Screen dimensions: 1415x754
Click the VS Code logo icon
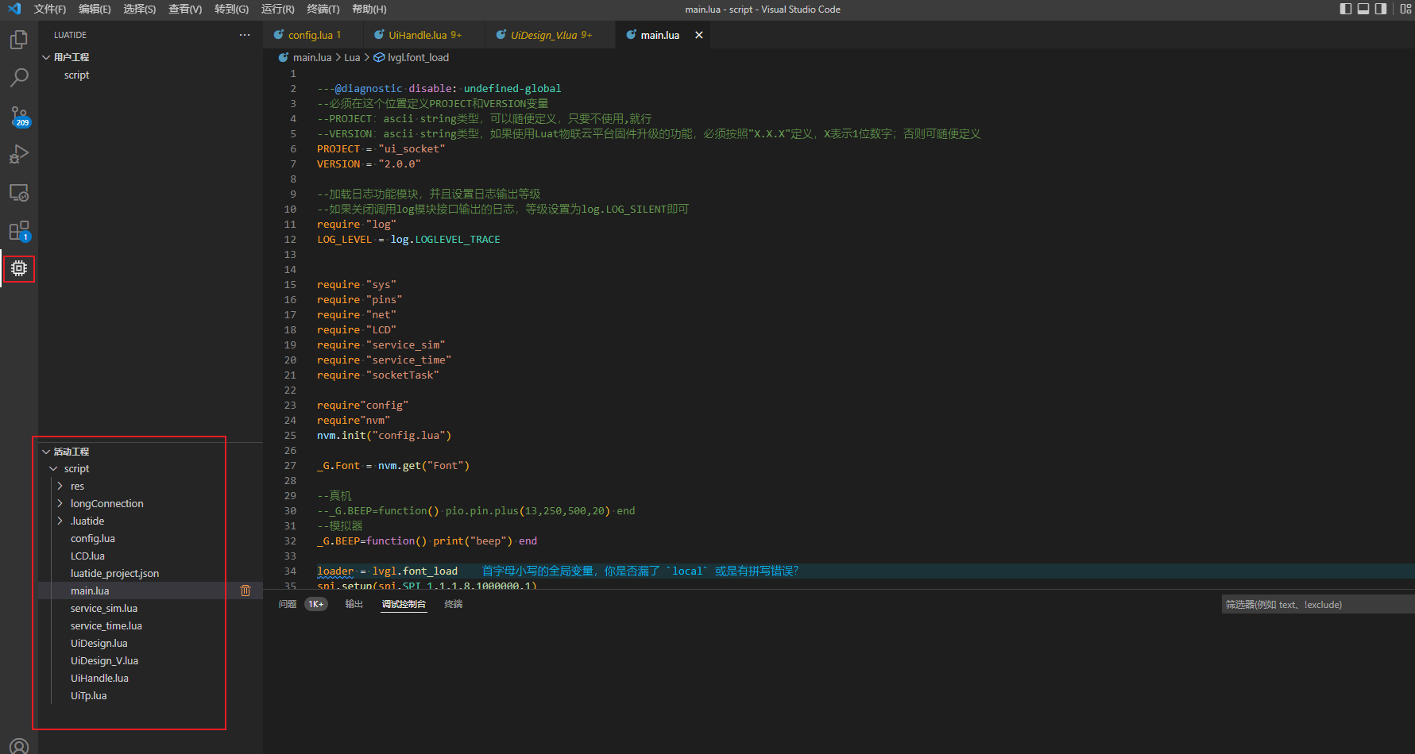[14, 9]
